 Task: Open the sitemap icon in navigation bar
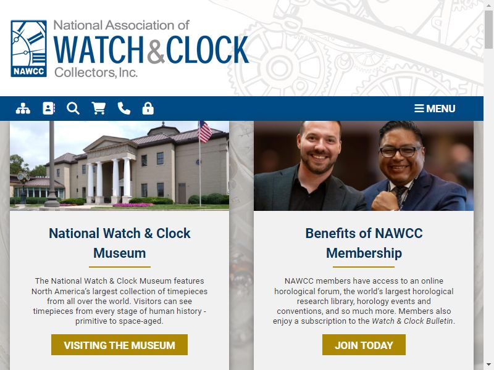23,109
